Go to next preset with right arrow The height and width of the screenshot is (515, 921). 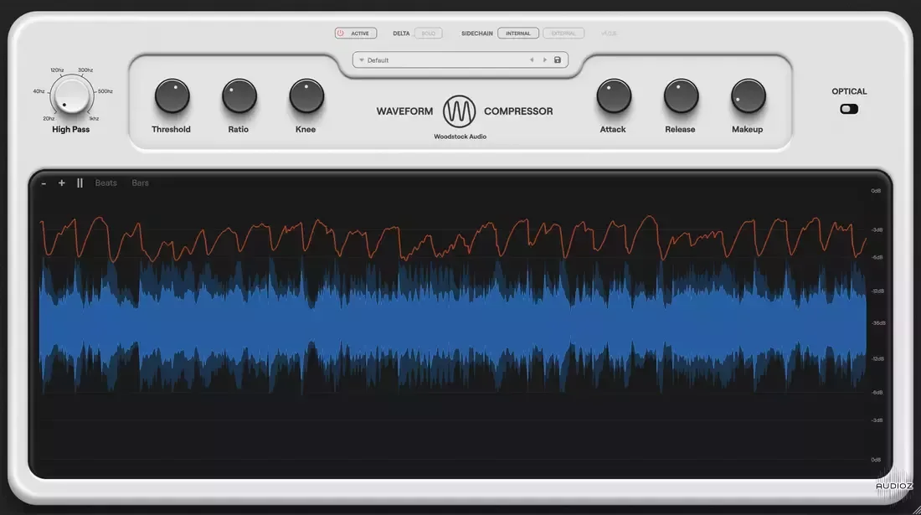[544, 60]
